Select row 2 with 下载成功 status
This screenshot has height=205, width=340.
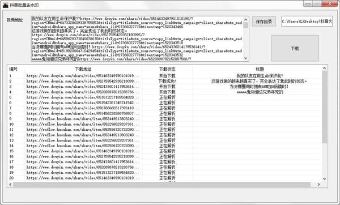click(165, 81)
